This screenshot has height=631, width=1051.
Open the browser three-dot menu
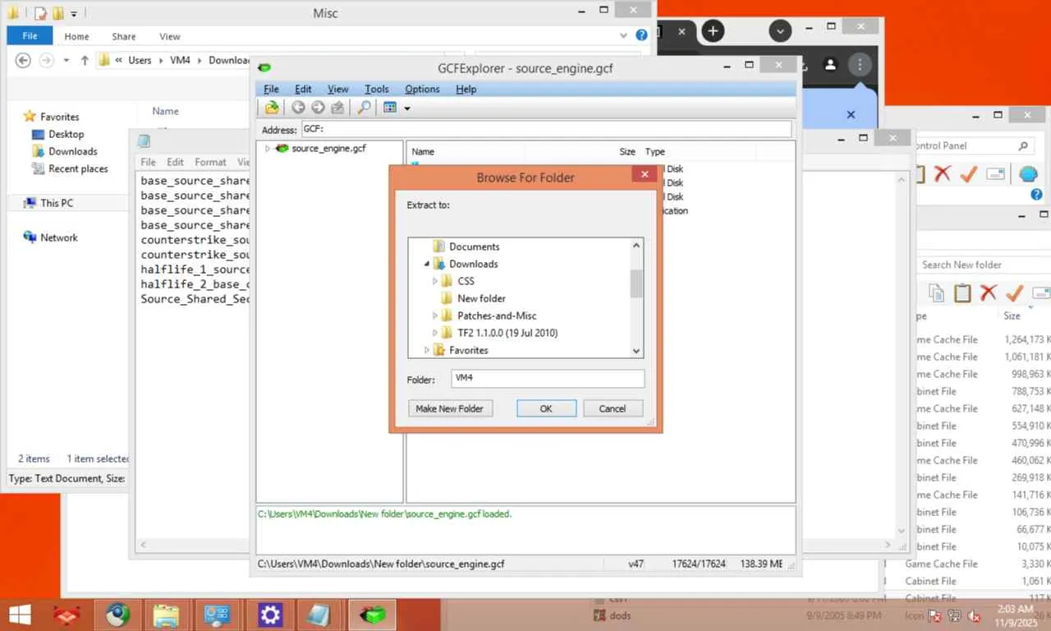pyautogui.click(x=860, y=64)
